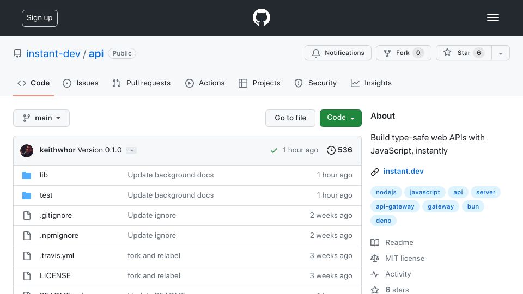Click the .npmignore file icon
The image size is (523, 294).
click(x=27, y=236)
